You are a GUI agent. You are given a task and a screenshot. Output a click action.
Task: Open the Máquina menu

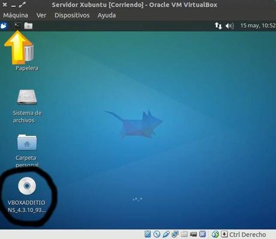click(x=16, y=15)
